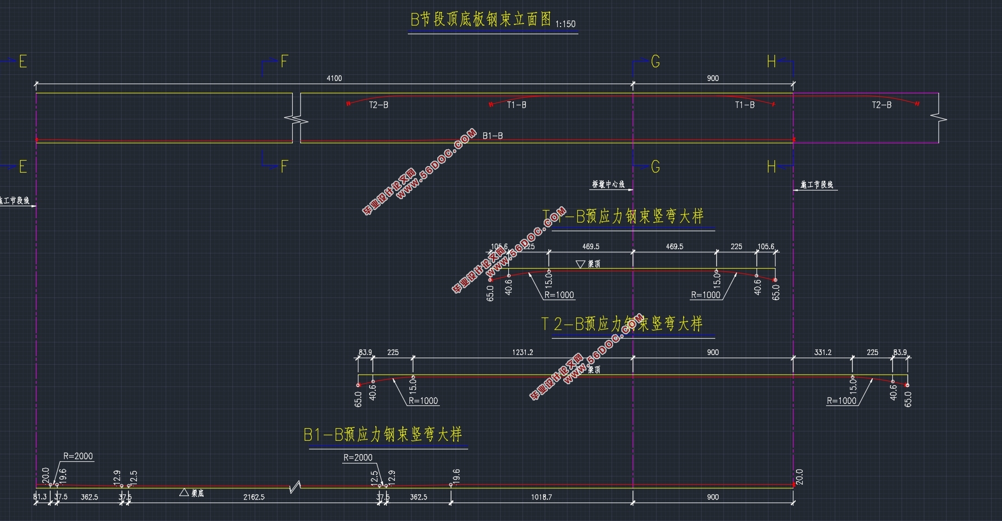
Task: Pick the B1-B tendon label in elevation
Action: coord(493,136)
